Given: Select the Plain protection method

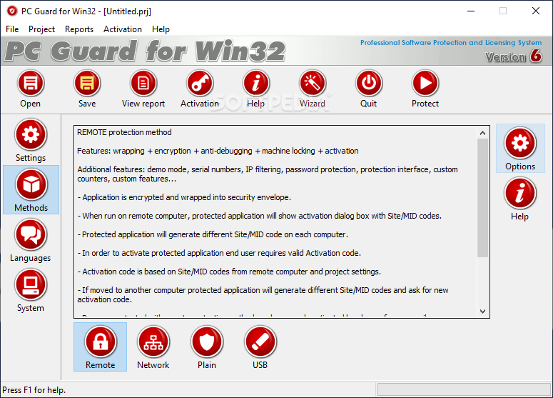Looking at the screenshot, I should tap(207, 347).
